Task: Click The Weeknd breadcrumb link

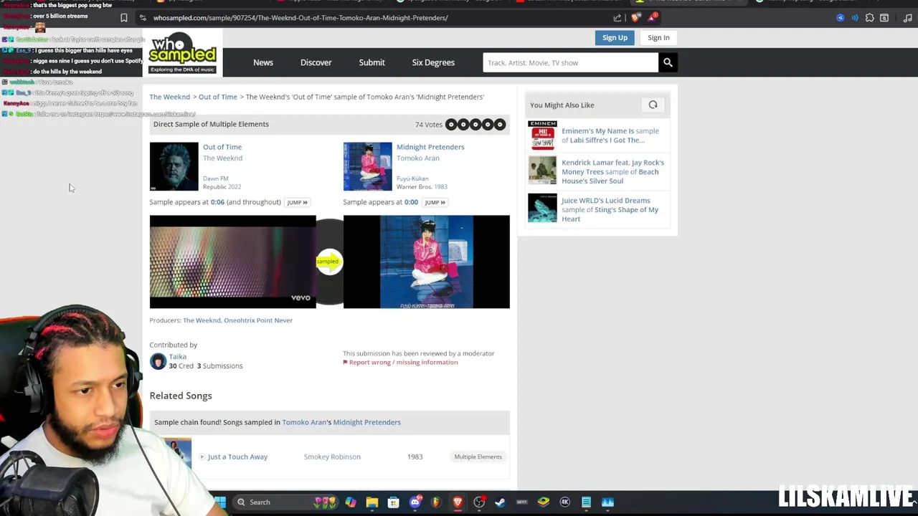Action: [170, 97]
